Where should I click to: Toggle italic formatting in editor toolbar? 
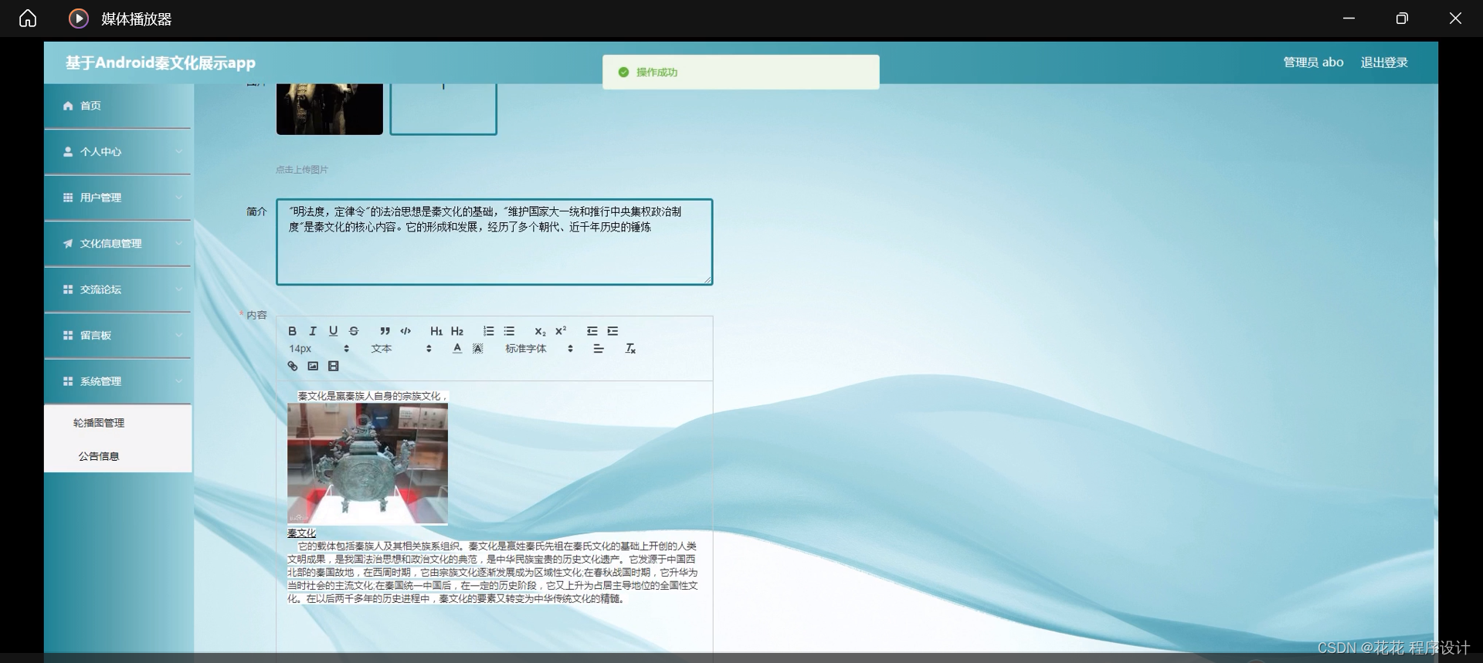tap(313, 331)
